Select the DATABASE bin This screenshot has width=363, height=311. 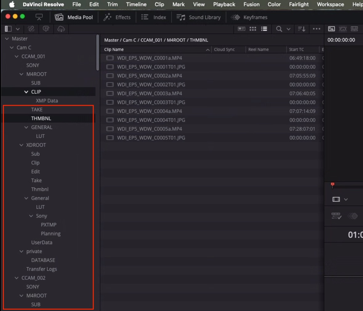[x=43, y=260]
